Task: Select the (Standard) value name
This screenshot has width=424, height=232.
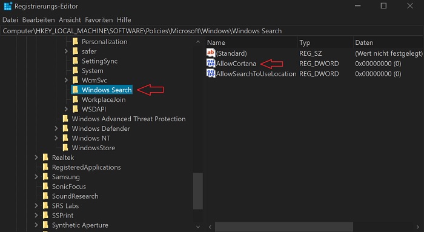Action: tap(231, 53)
